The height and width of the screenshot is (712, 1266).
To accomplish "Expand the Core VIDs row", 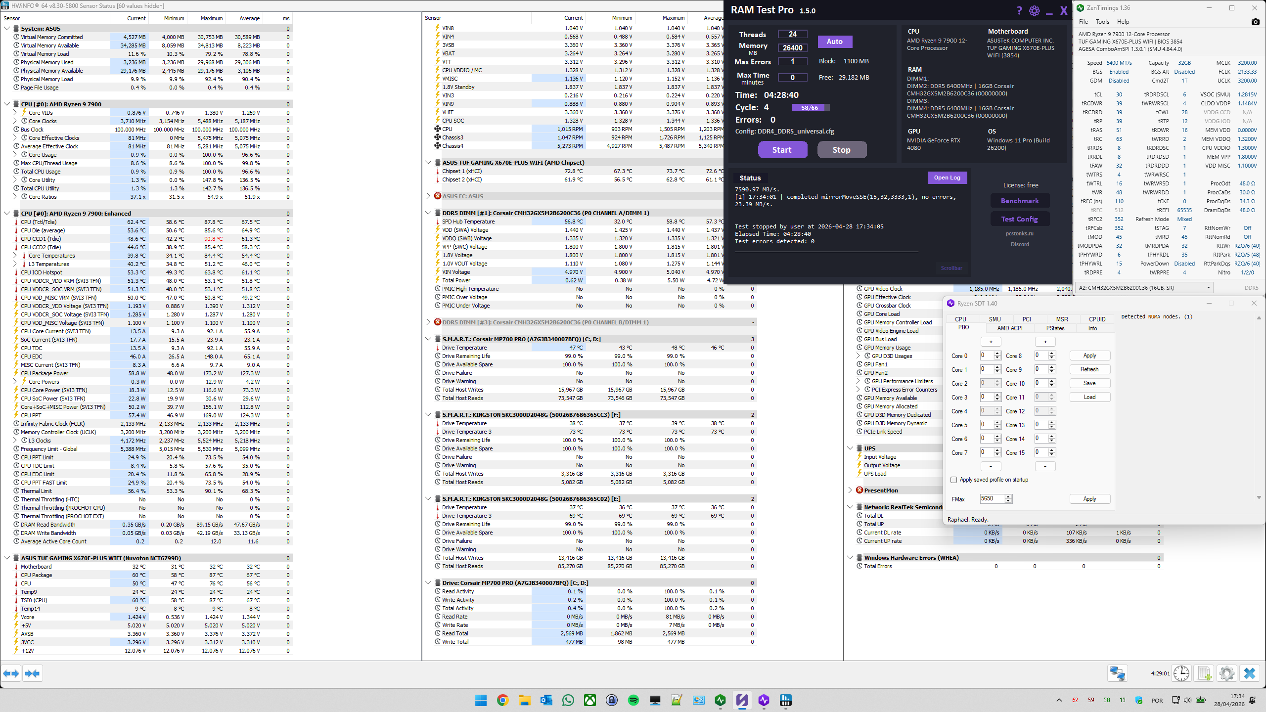I will click(x=15, y=113).
